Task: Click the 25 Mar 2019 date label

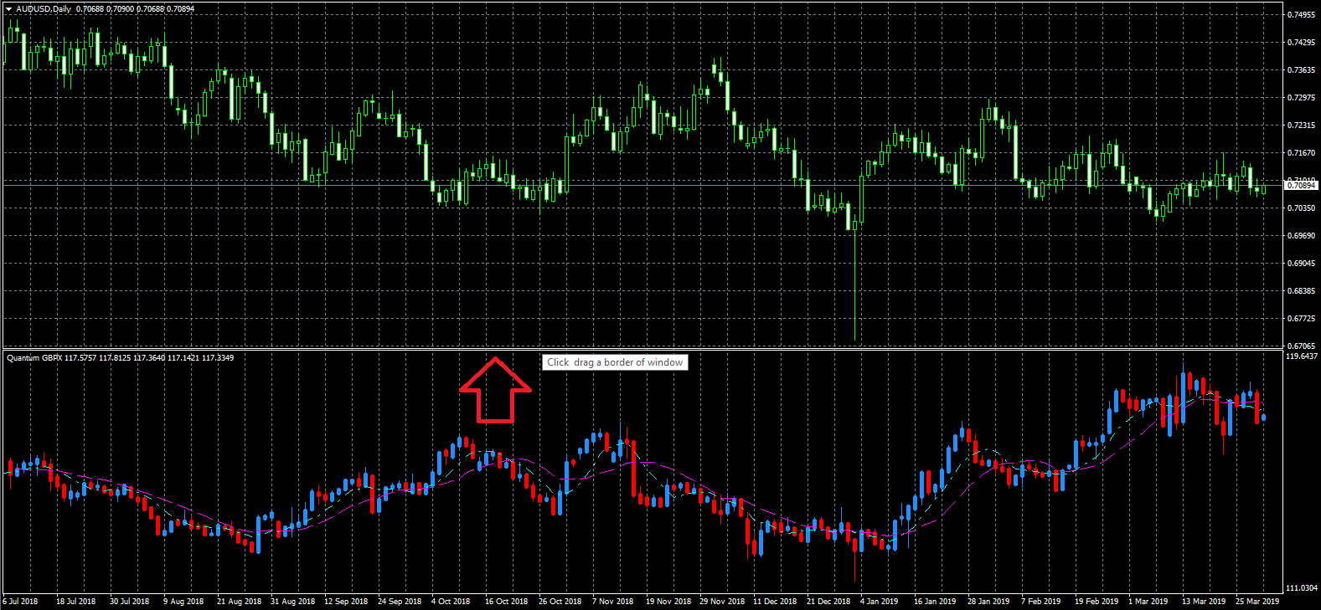Action: click(1257, 601)
